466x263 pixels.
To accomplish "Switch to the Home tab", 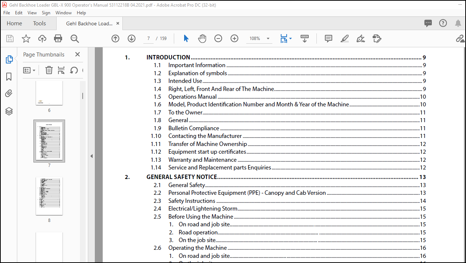I will click(14, 23).
